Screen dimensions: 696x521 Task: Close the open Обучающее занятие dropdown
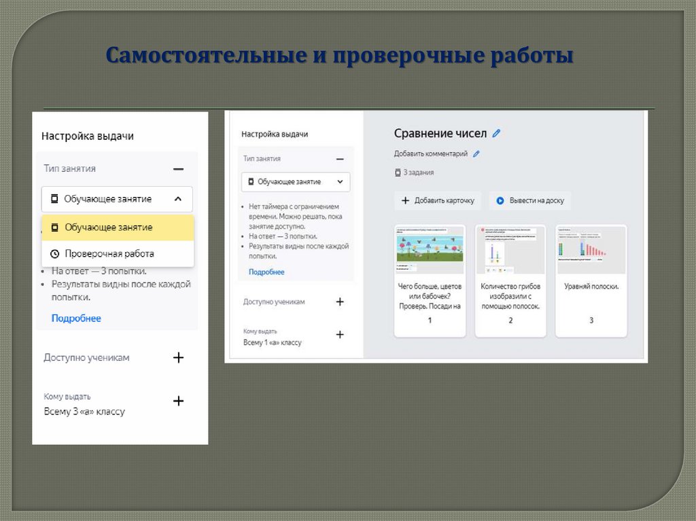(117, 199)
